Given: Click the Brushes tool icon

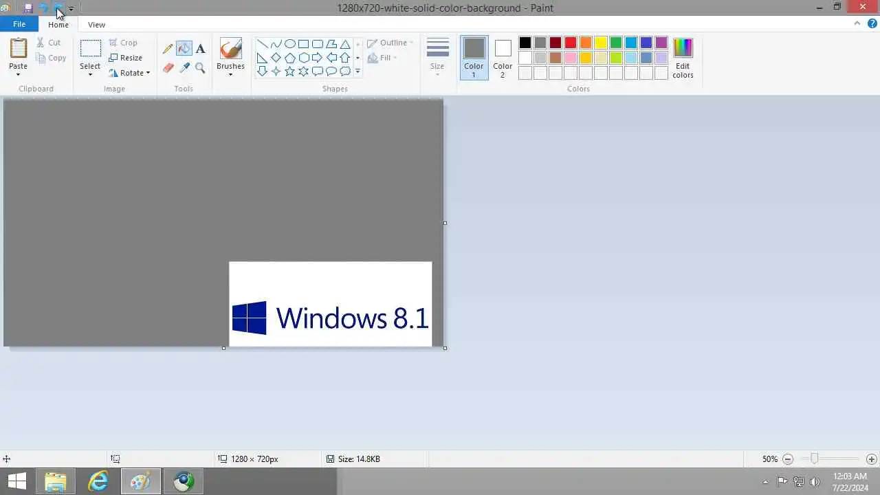Looking at the screenshot, I should coord(230,49).
